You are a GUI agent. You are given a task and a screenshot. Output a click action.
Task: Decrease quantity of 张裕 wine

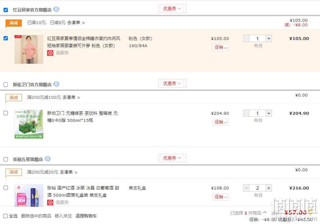click(246, 188)
